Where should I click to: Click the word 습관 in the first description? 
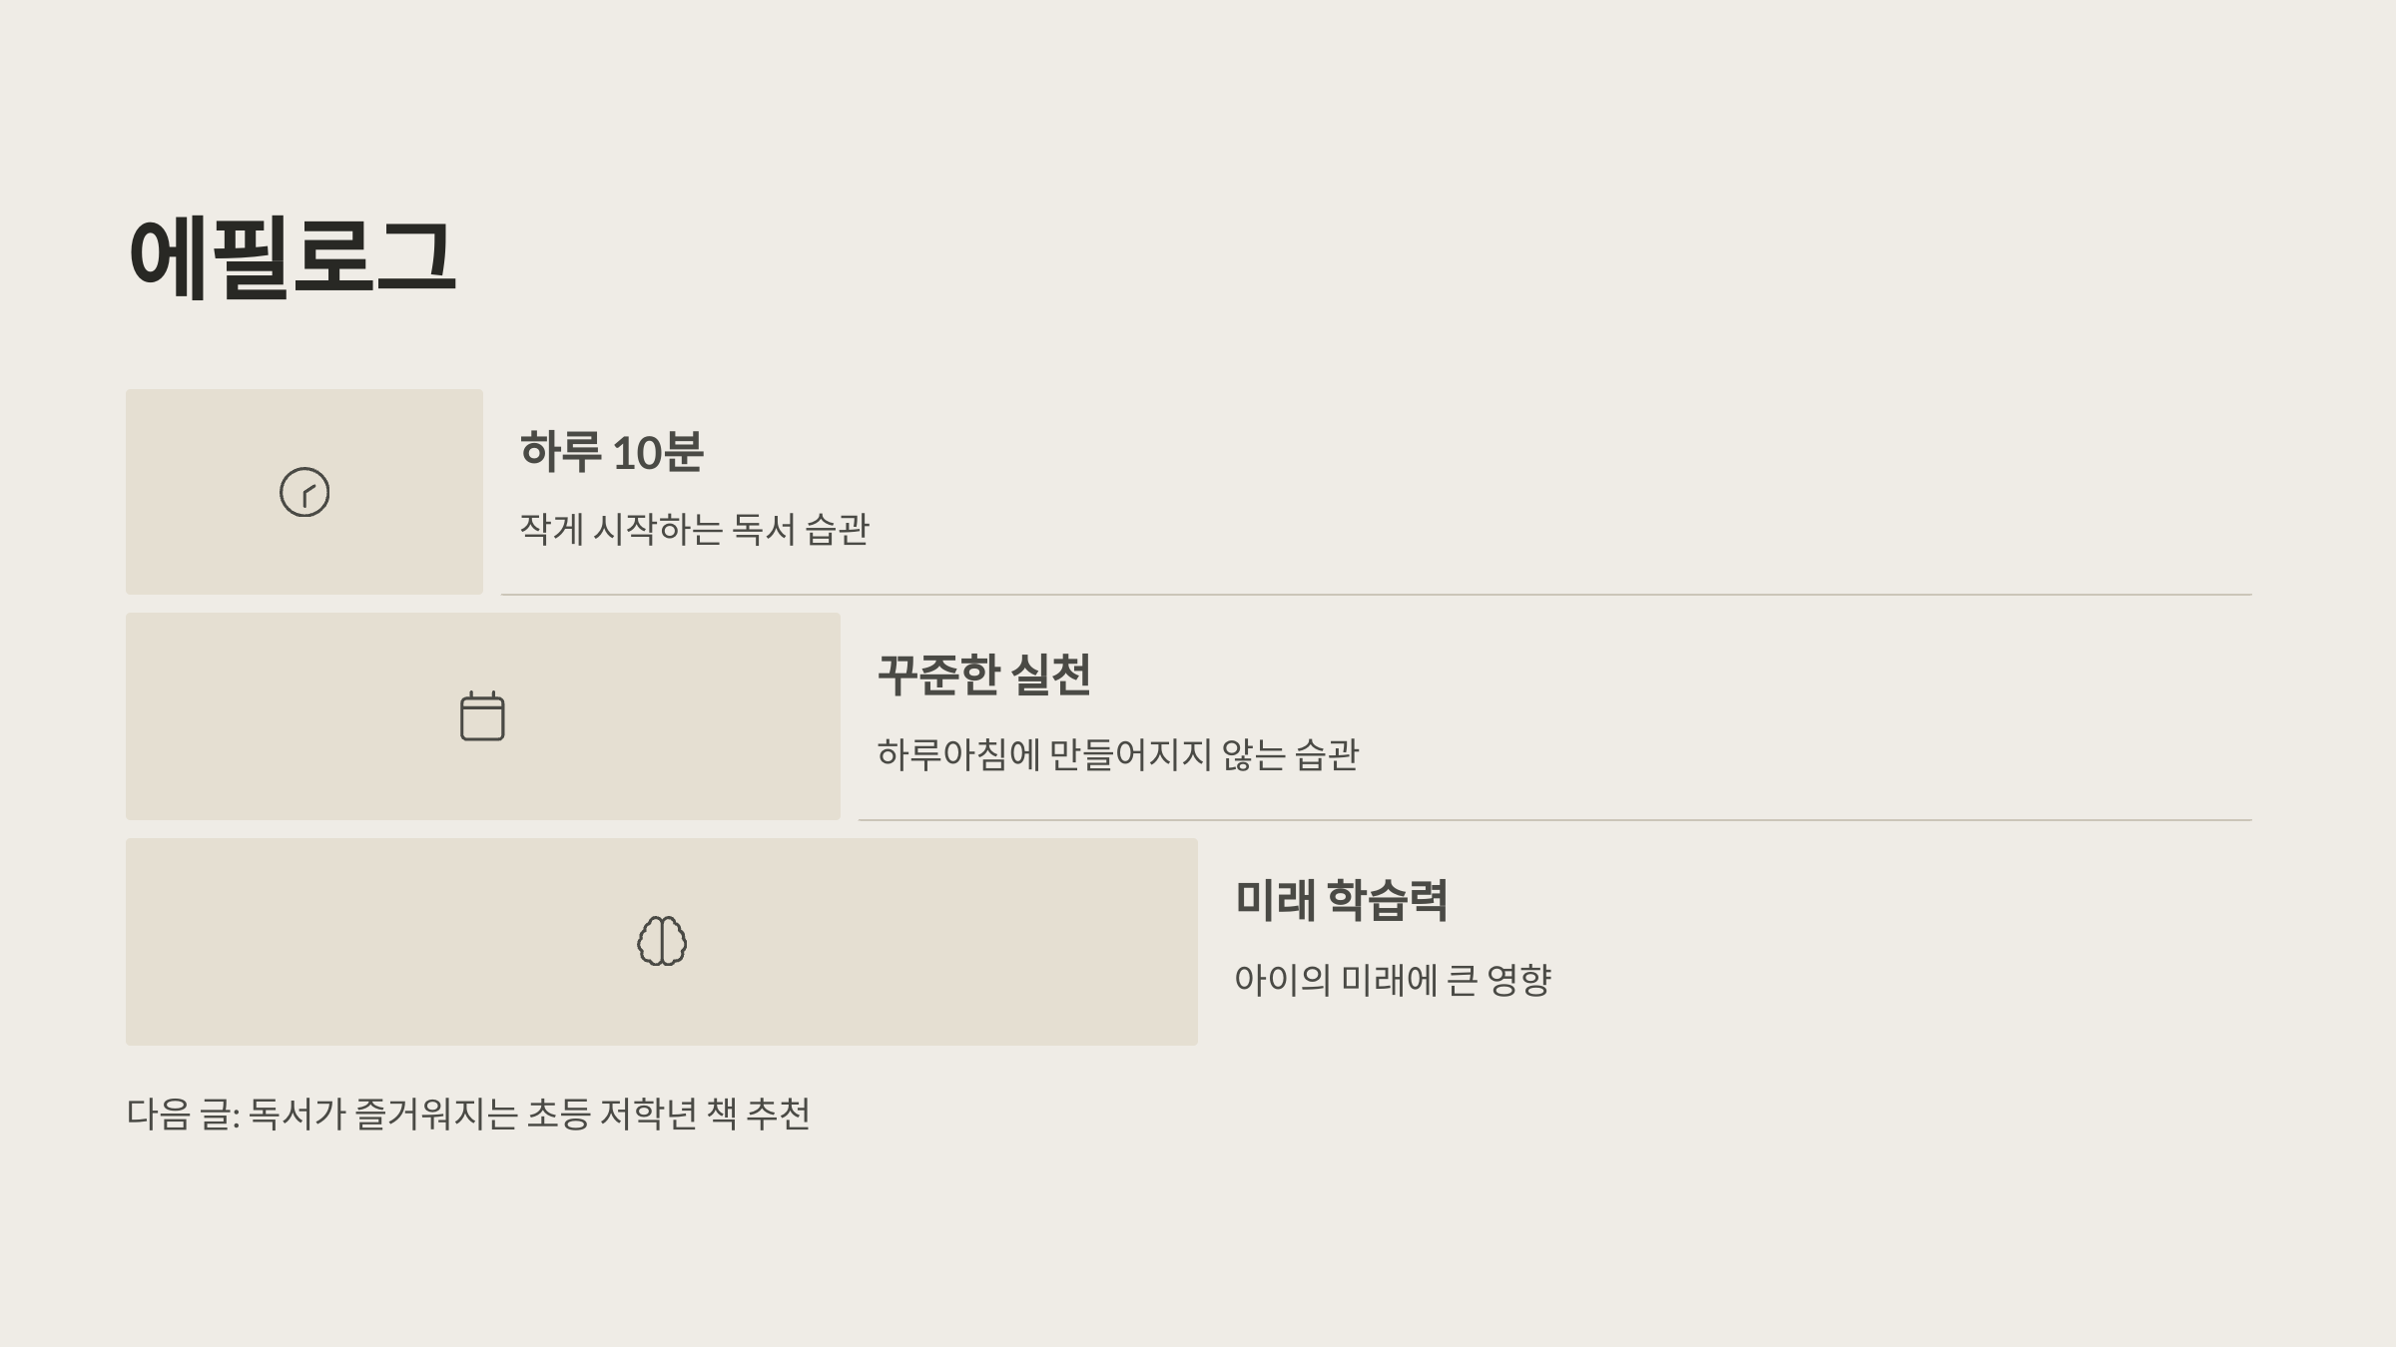tap(838, 529)
